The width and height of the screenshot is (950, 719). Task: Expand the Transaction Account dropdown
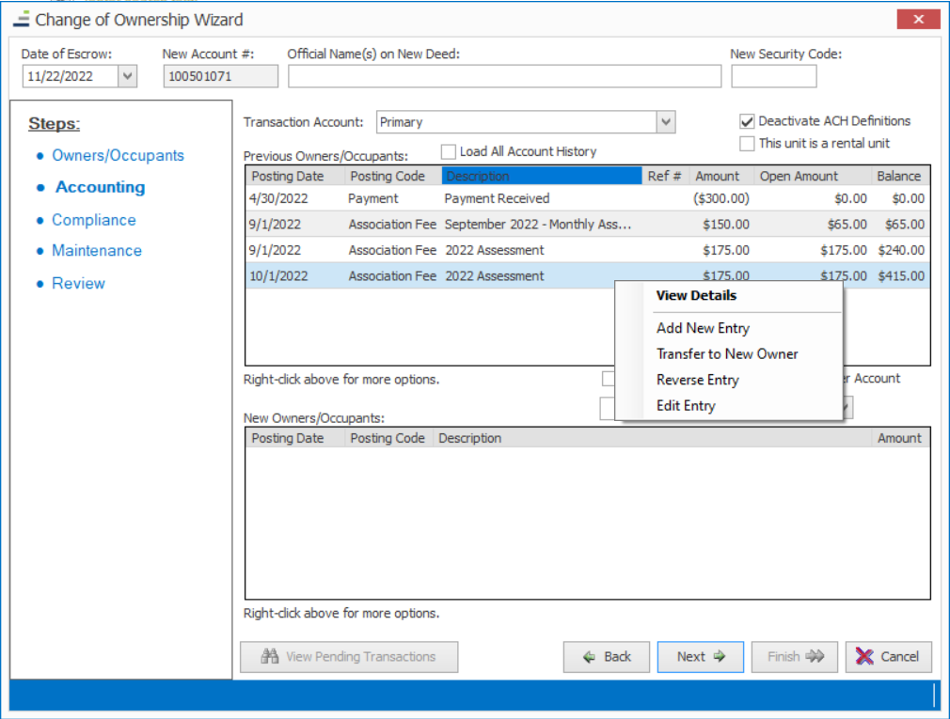pos(666,122)
